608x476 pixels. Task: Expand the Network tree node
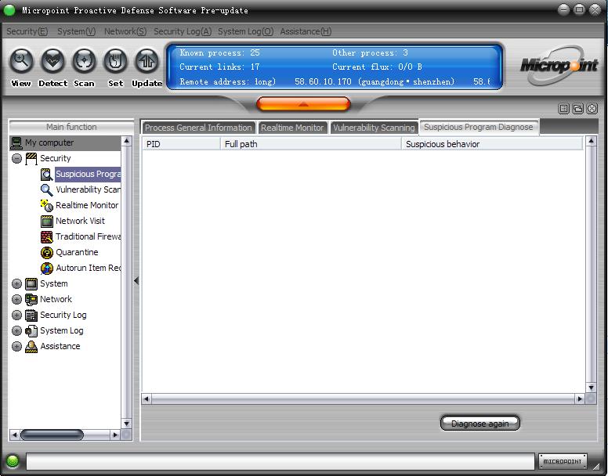pos(16,299)
